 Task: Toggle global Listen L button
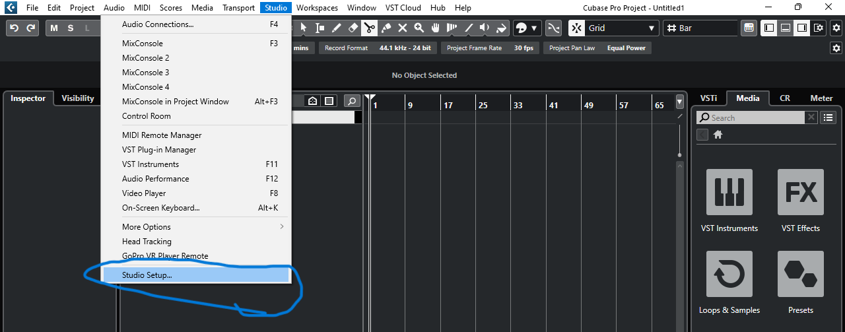[x=87, y=28]
